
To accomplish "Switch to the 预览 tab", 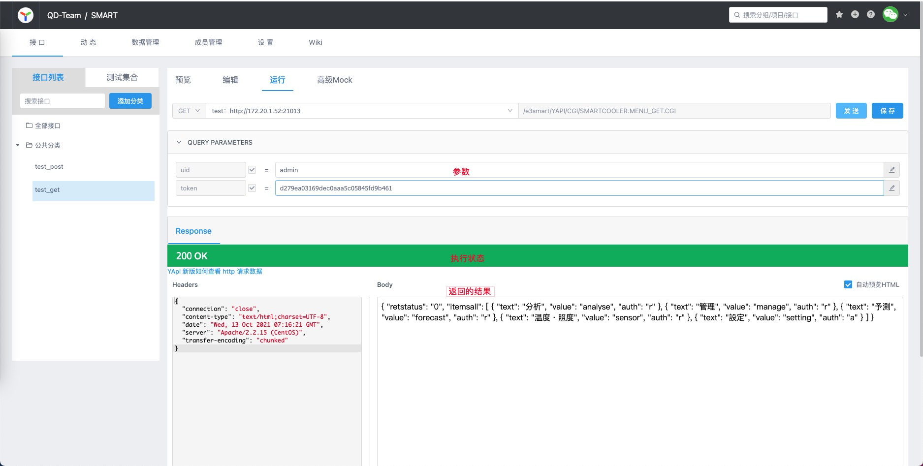I will [x=183, y=80].
